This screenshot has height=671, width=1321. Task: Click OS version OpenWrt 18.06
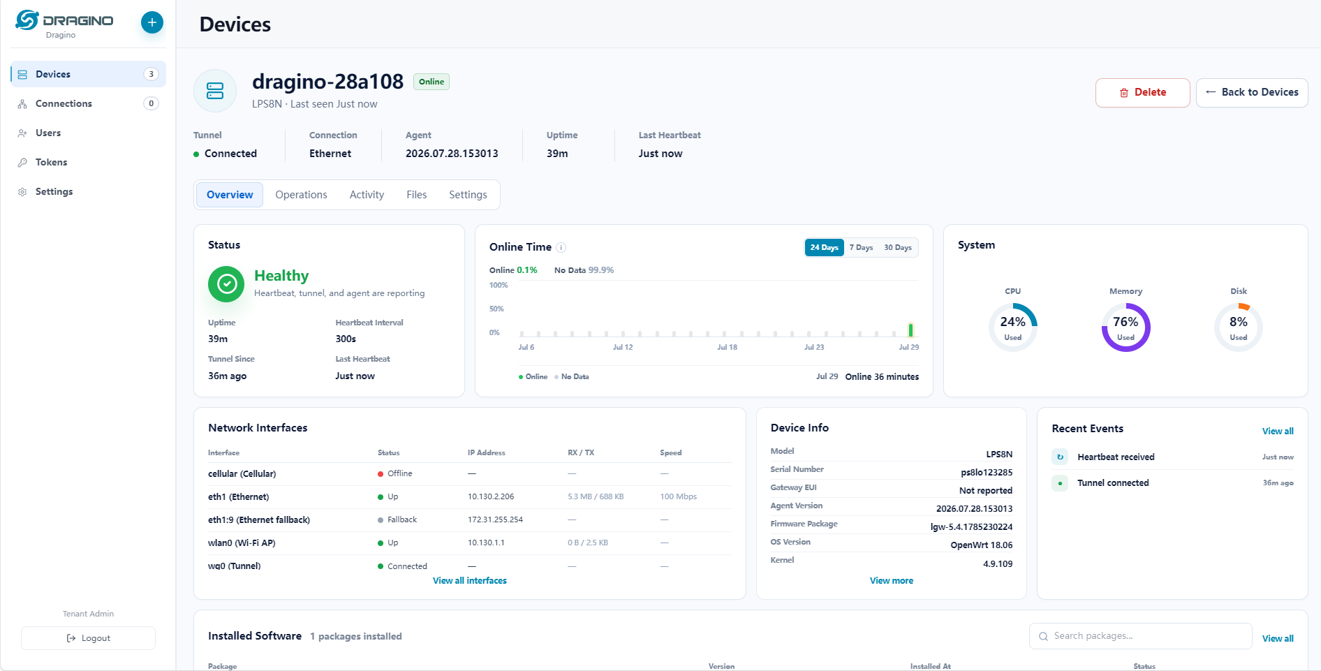[x=981, y=545]
